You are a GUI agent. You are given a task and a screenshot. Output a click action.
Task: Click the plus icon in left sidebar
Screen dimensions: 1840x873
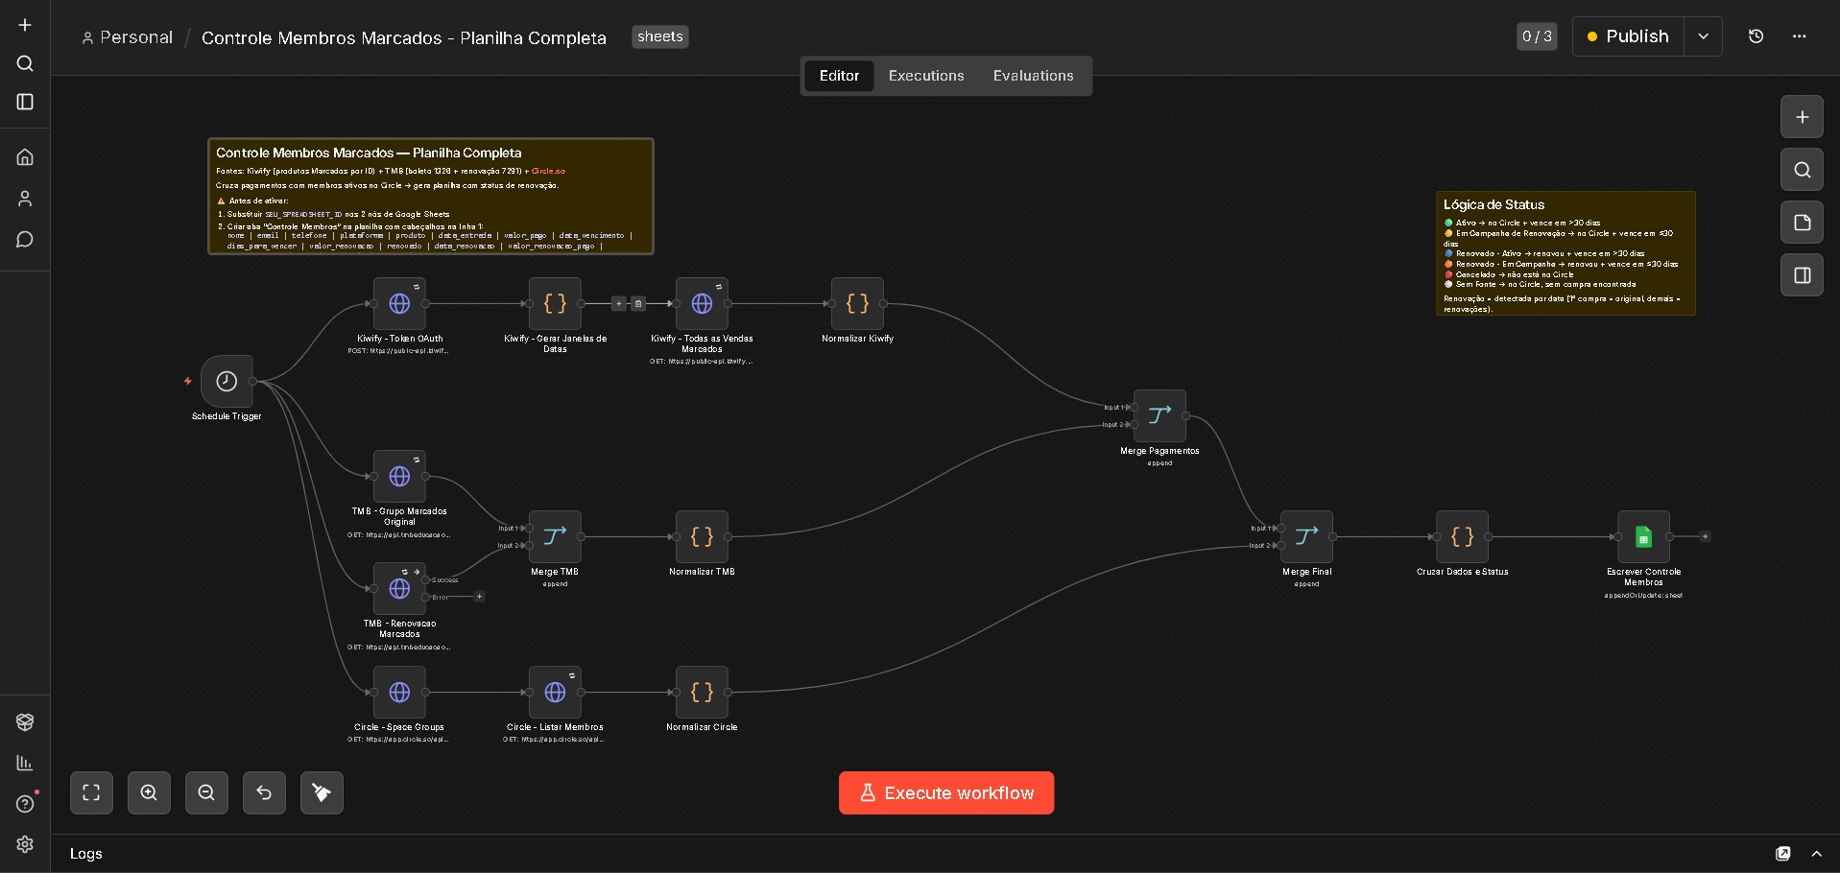pos(25,25)
